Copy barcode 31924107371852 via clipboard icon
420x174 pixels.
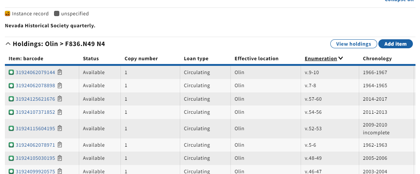click(x=60, y=112)
